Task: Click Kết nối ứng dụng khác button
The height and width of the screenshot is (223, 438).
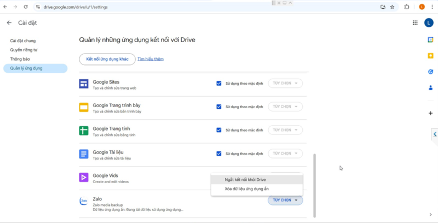Action: pos(107,59)
